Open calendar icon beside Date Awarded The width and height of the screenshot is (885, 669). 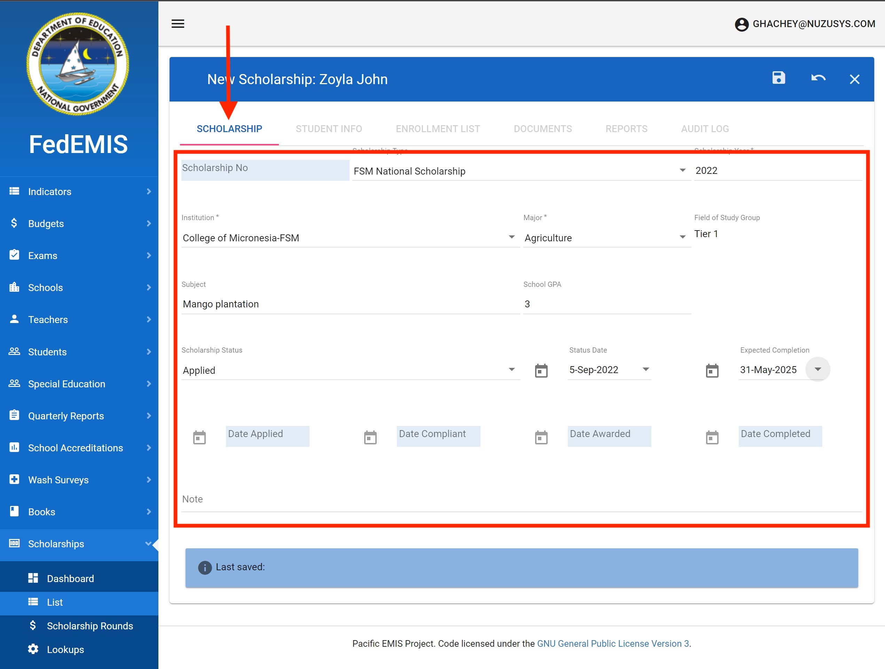click(x=541, y=437)
